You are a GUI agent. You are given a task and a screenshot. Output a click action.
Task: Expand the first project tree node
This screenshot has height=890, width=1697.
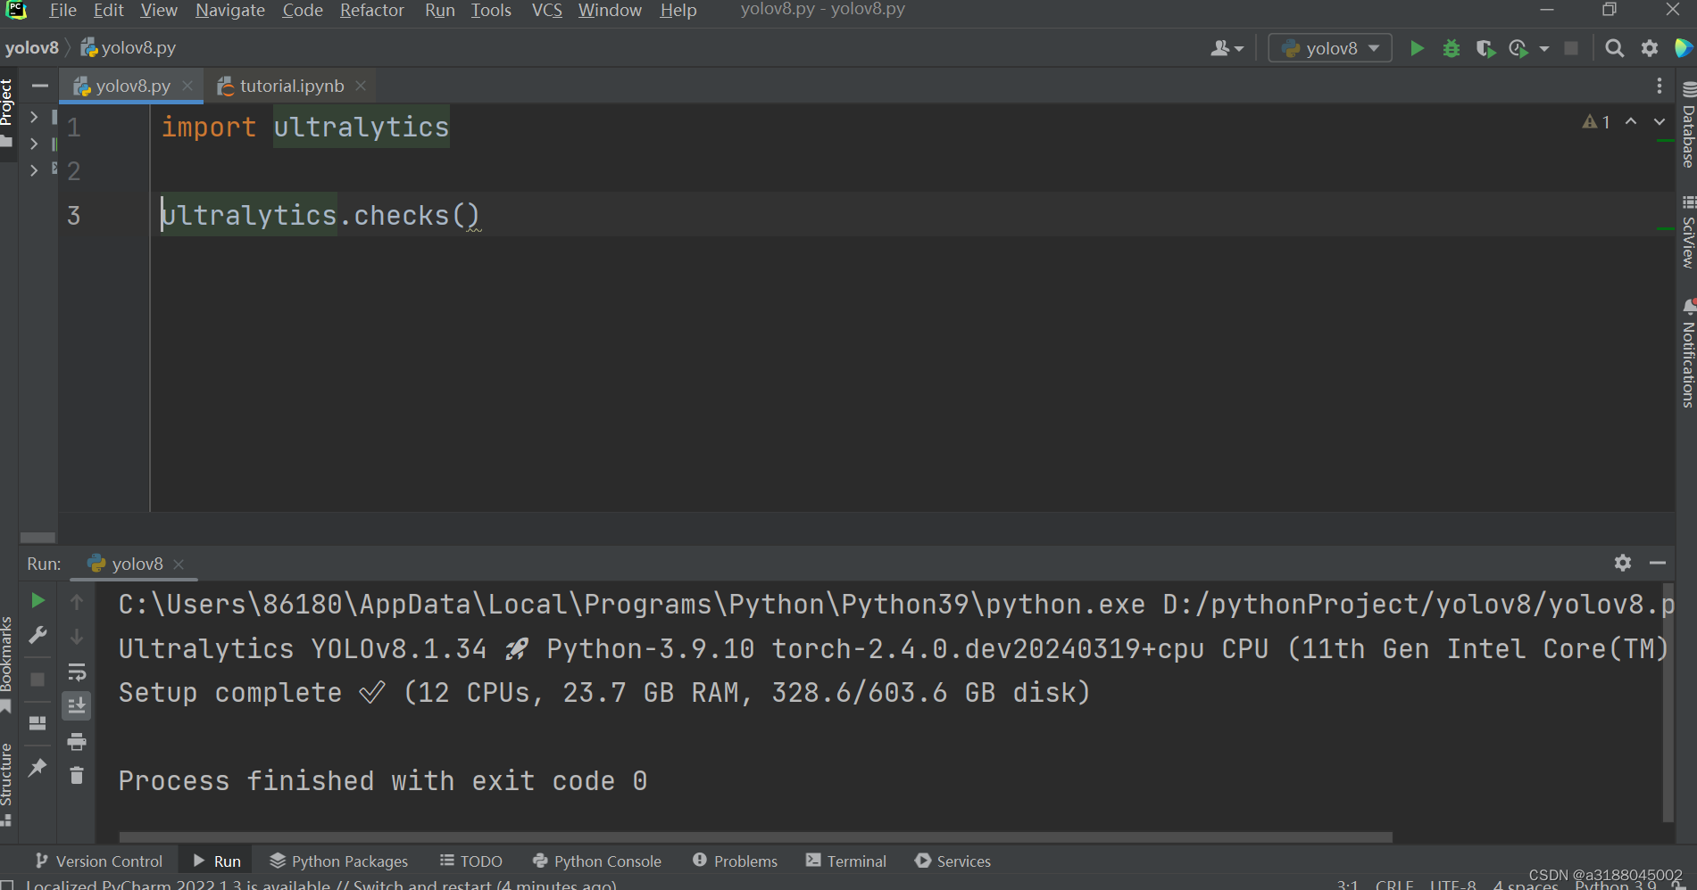pos(34,117)
